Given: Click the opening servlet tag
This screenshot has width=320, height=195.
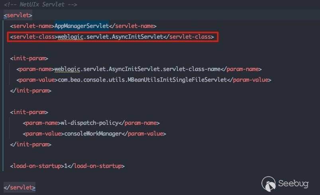Looking at the screenshot, I should tap(18, 15).
